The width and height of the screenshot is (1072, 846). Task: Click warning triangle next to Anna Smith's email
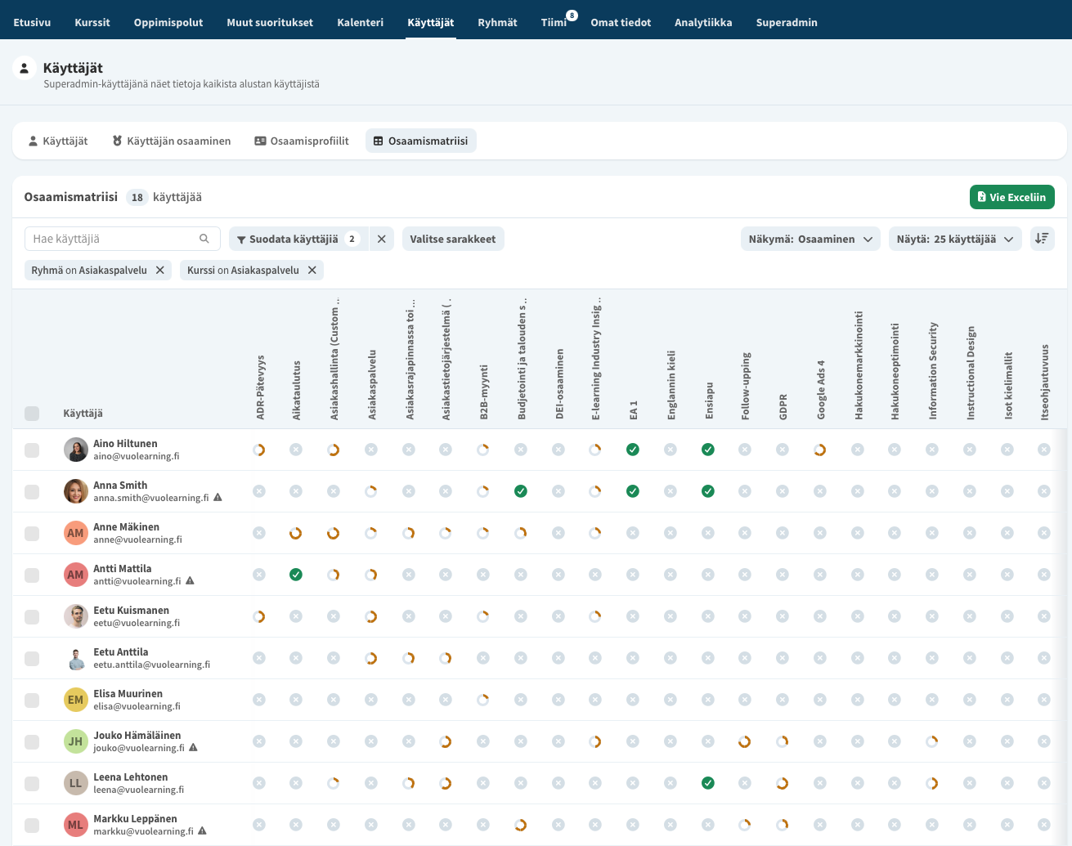[x=218, y=497]
